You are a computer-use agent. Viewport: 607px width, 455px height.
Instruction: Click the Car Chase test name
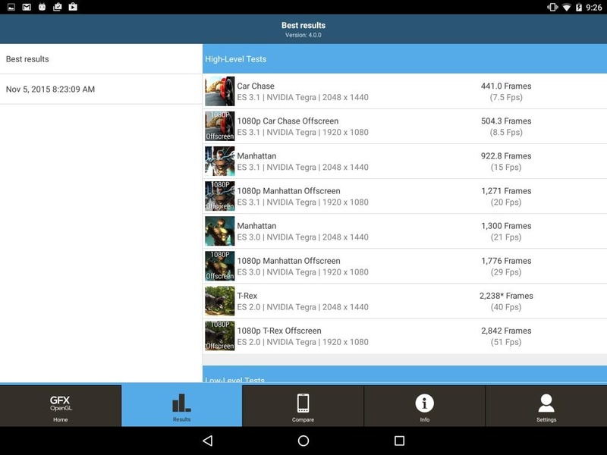(256, 86)
